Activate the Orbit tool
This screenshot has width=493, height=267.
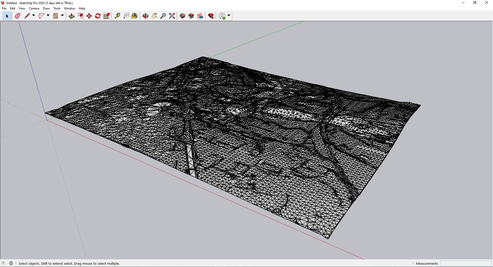tap(145, 16)
